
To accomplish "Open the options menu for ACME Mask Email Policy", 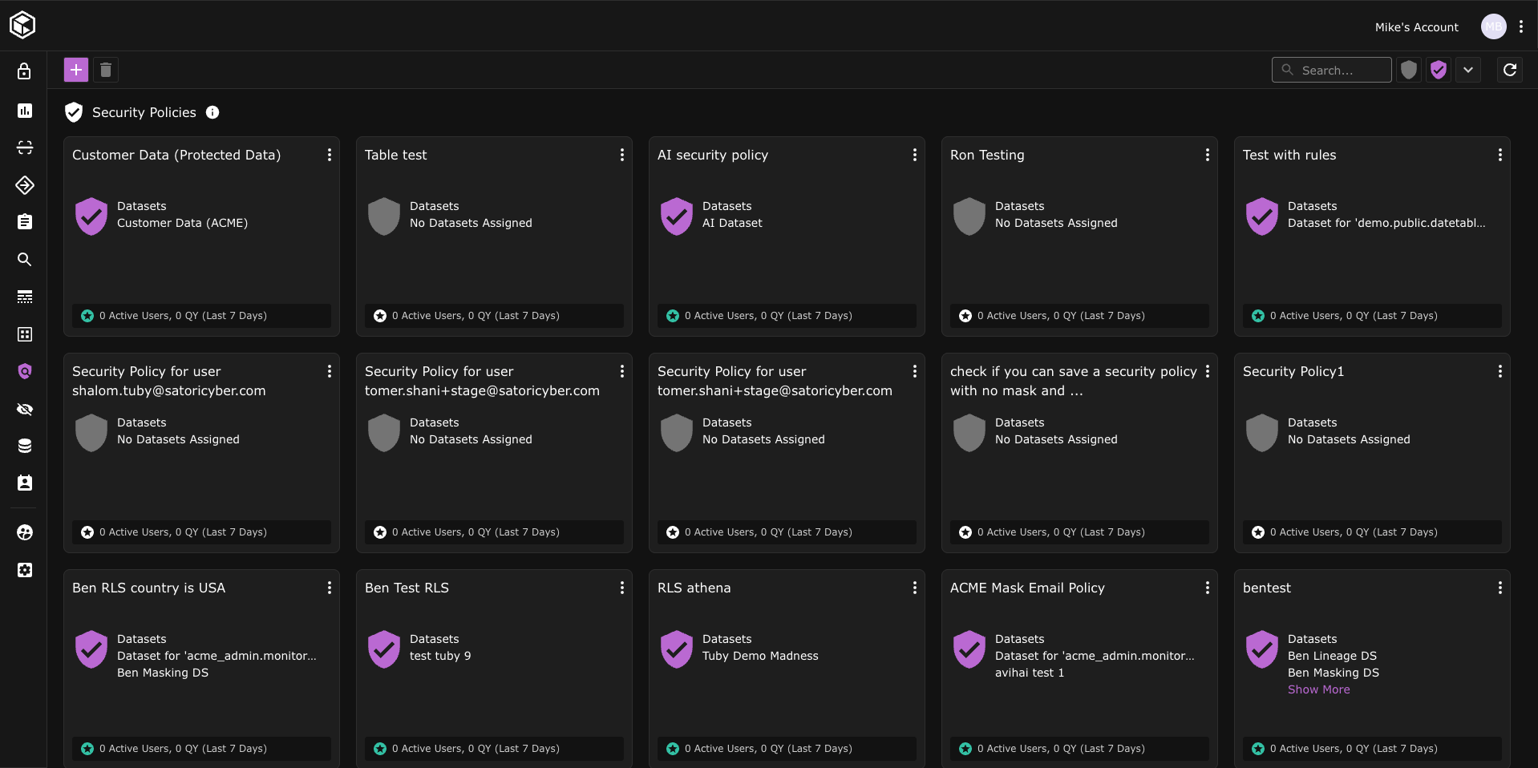I will coord(1207,588).
